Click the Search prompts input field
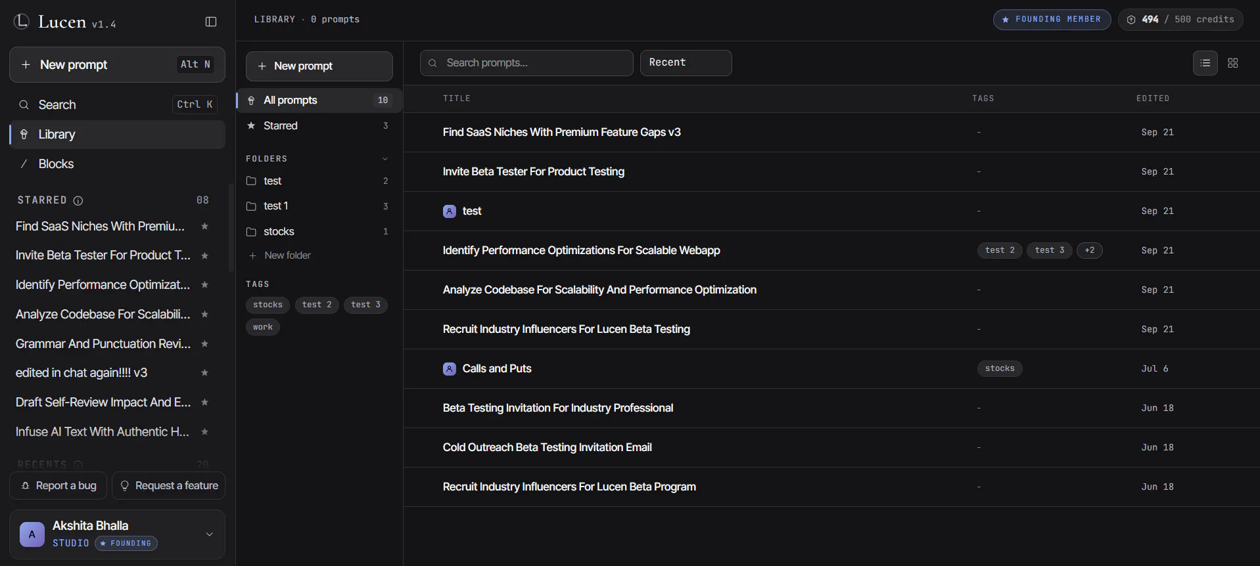 click(526, 63)
